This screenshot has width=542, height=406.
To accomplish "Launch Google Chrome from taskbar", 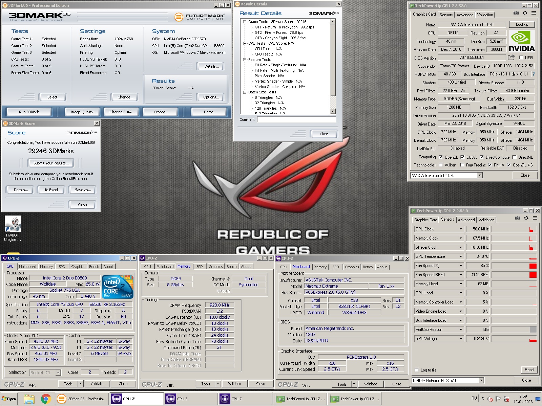I will [x=46, y=399].
